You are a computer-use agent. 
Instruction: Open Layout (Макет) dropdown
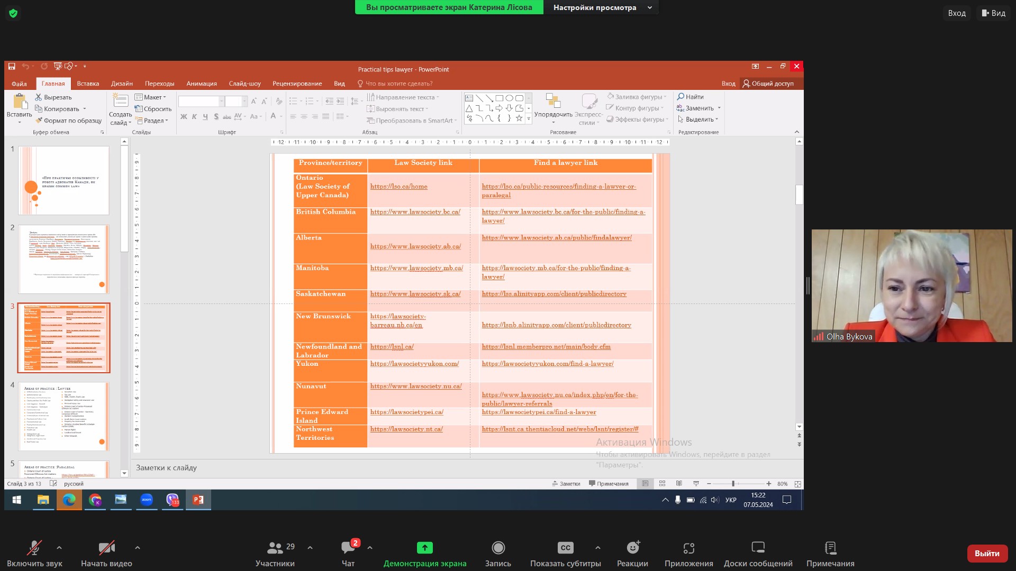151,97
